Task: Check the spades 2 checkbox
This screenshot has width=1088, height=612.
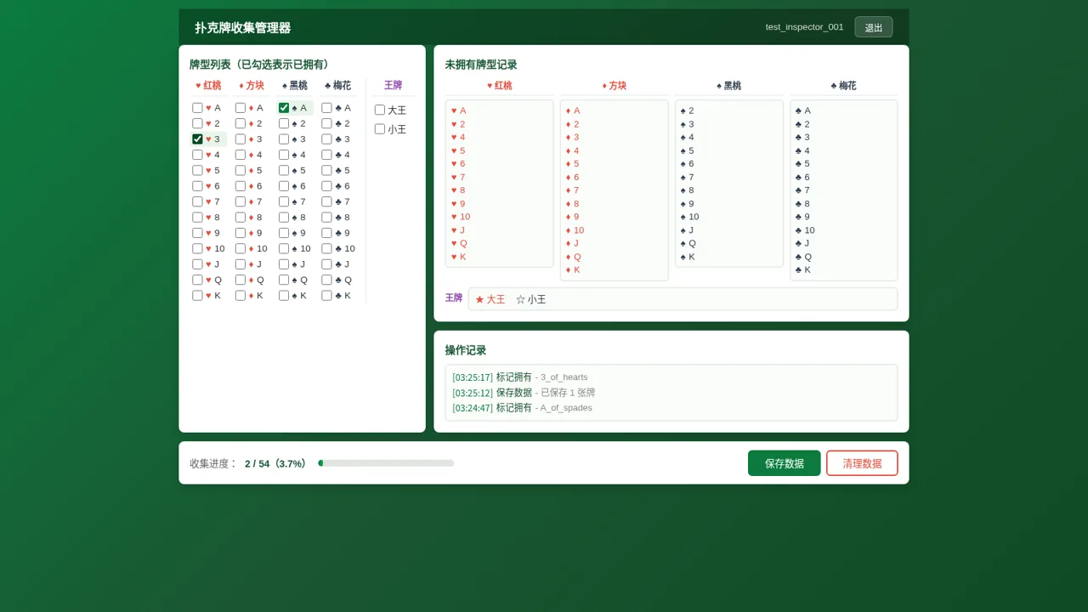Action: coord(284,123)
